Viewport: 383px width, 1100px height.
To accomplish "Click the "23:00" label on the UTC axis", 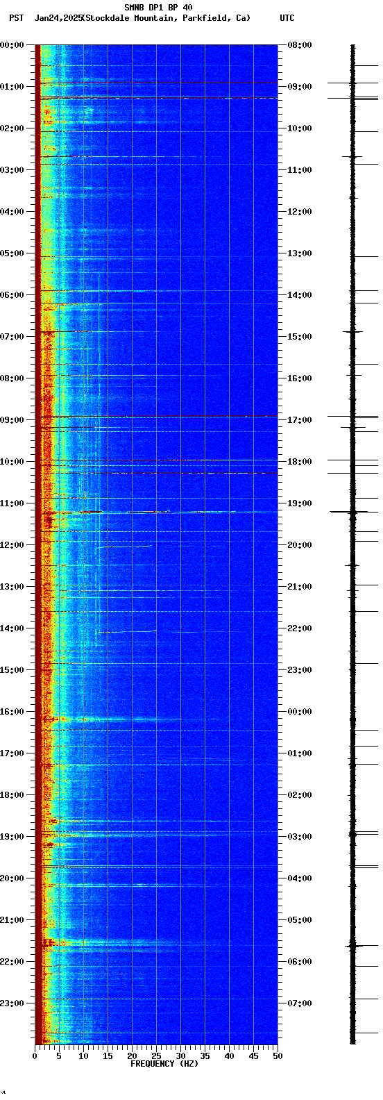I will pos(300,670).
